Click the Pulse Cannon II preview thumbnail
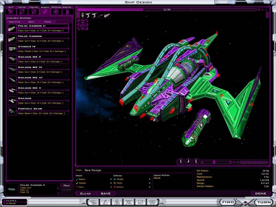This screenshot has width=276, height=207. coord(12,189)
